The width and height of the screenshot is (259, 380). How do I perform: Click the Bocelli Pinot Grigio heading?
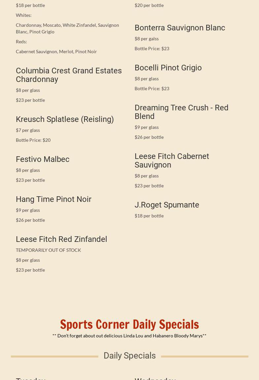(x=168, y=68)
